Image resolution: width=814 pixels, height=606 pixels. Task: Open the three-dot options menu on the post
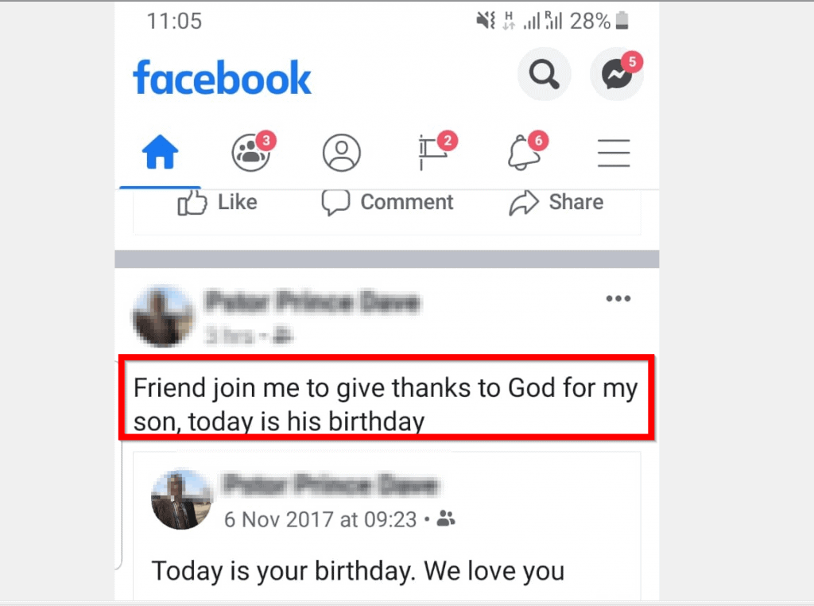pos(618,298)
